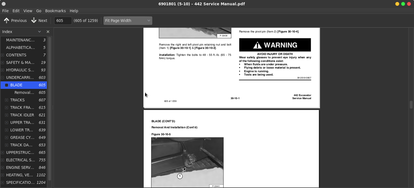Open the View menu

click(x=28, y=11)
